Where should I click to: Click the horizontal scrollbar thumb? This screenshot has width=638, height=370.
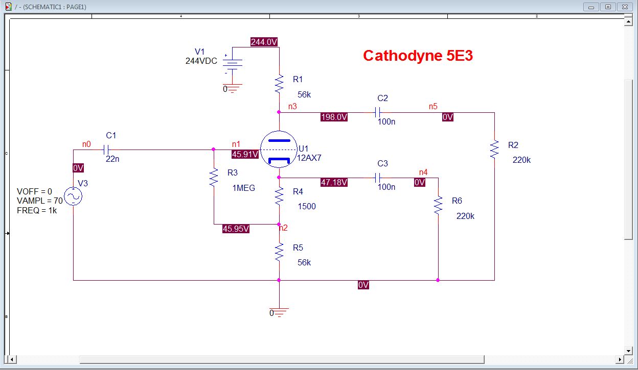tap(281, 359)
